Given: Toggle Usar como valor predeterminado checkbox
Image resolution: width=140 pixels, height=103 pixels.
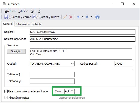Looking at the screenshot, I should click(x=6, y=91).
